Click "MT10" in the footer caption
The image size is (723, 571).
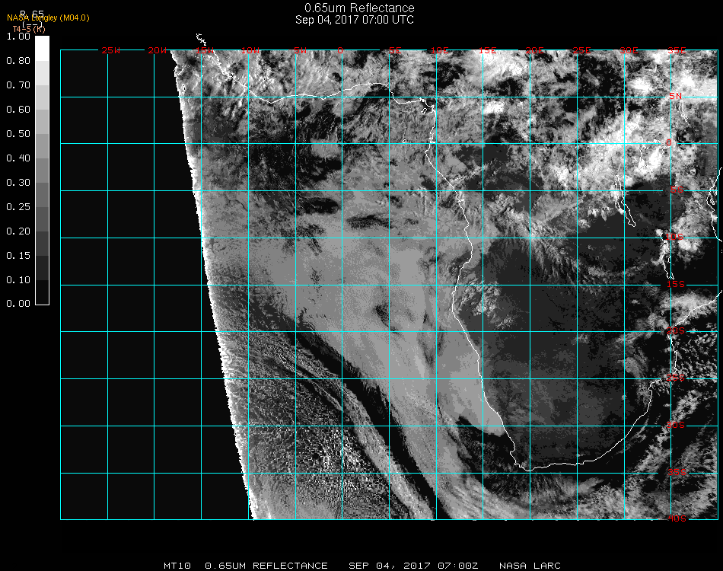pyautogui.click(x=177, y=566)
